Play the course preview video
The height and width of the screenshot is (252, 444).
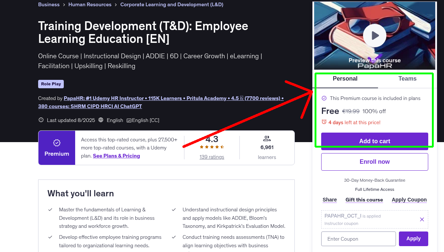coord(374,36)
